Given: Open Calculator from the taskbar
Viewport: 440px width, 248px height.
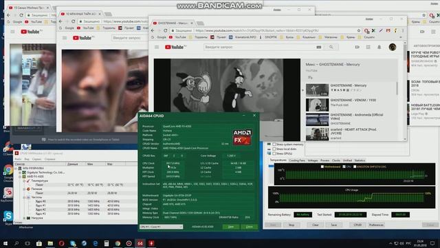Looking at the screenshot, I should coord(107,243).
